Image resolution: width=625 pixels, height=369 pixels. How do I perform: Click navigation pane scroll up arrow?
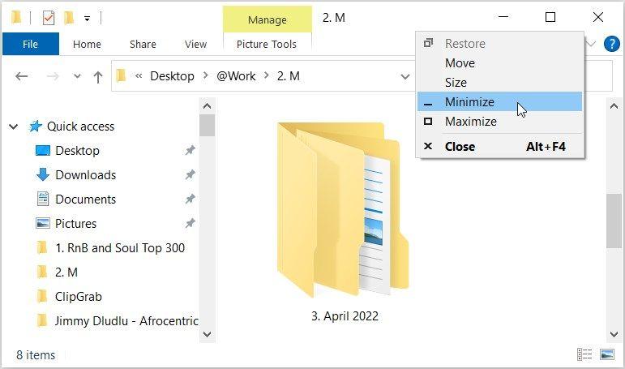point(207,106)
